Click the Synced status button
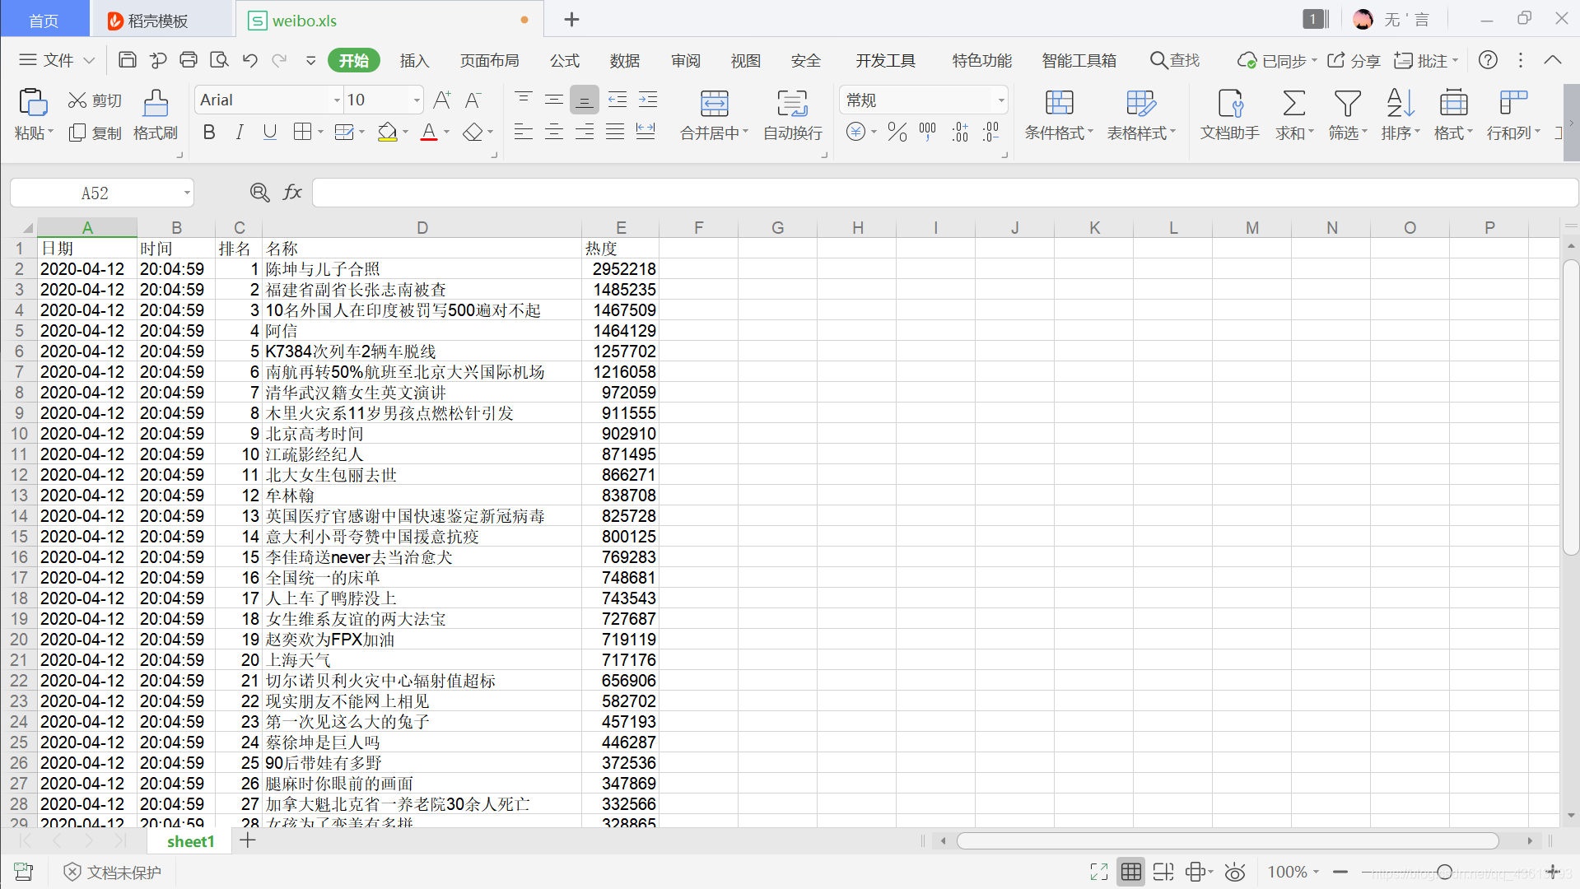 1277,60
